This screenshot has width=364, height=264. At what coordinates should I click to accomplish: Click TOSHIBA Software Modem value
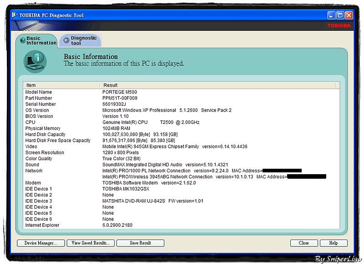pyautogui.click(x=149, y=183)
